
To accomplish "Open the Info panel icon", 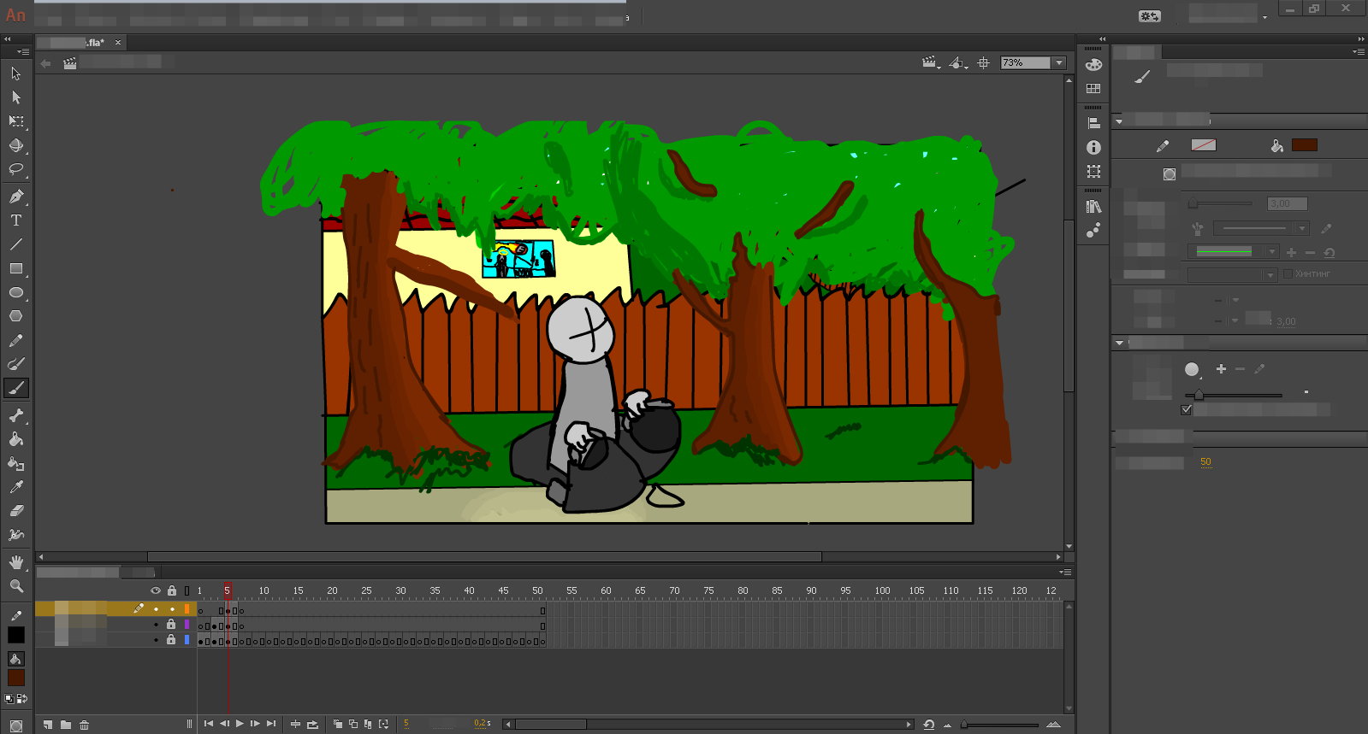I will (1093, 148).
